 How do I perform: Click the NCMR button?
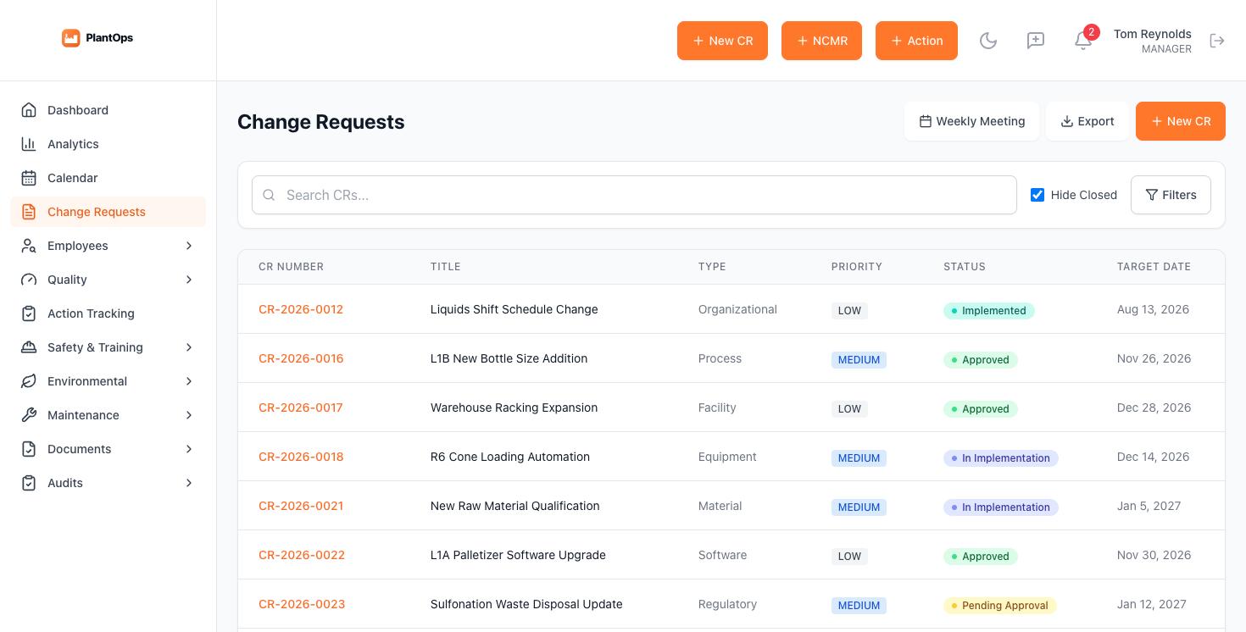click(x=821, y=41)
